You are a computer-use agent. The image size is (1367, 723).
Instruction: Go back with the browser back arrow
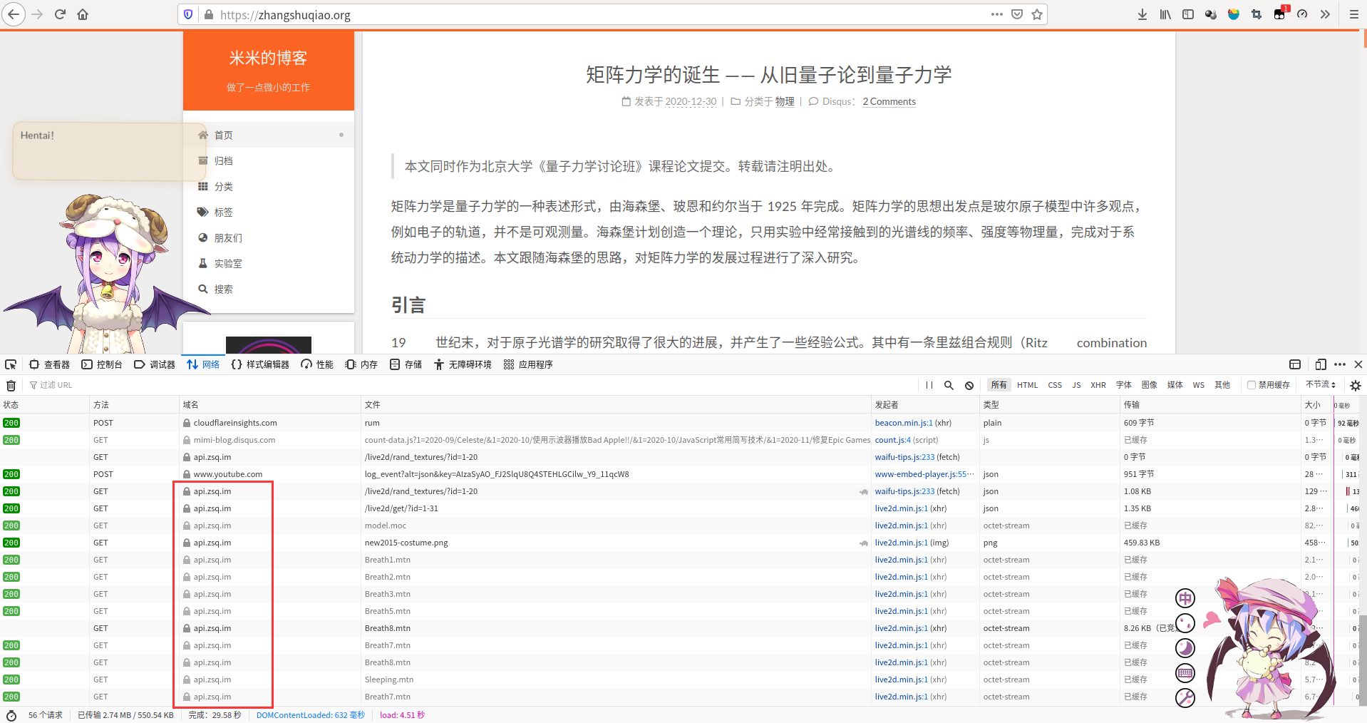14,14
